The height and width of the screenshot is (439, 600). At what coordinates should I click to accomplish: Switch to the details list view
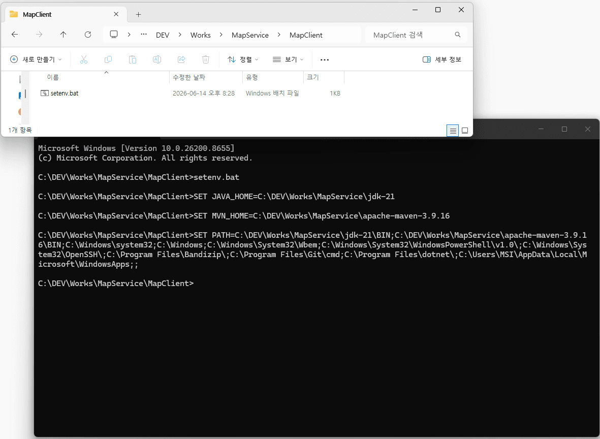coord(453,131)
